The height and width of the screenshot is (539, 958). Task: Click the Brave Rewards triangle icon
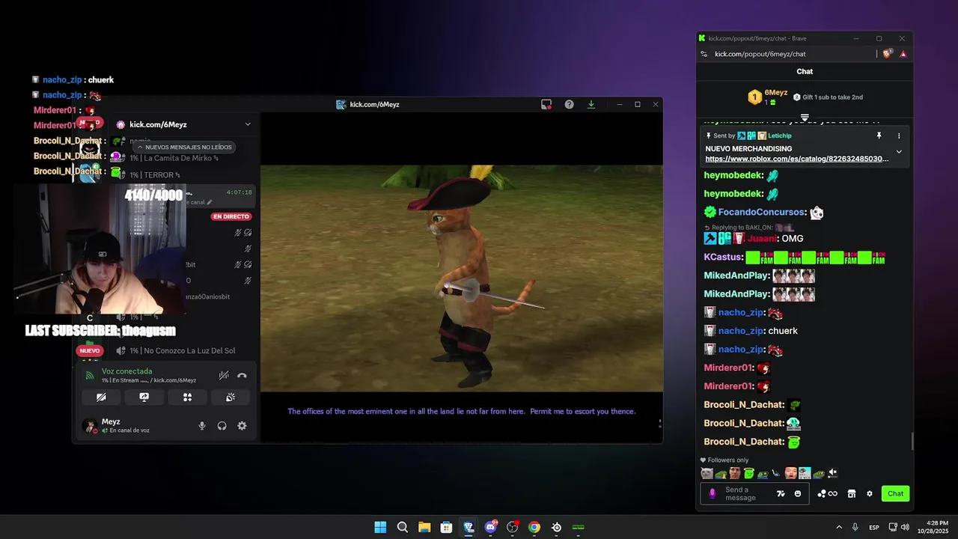click(x=903, y=54)
